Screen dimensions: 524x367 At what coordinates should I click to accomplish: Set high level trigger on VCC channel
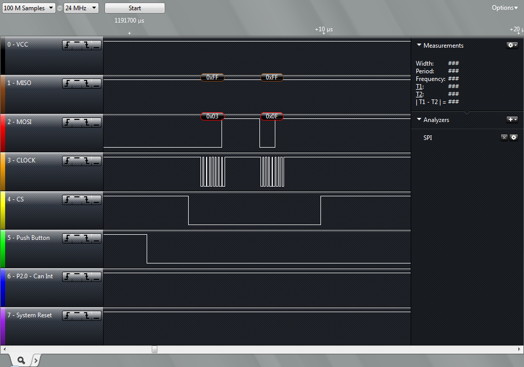click(x=77, y=45)
